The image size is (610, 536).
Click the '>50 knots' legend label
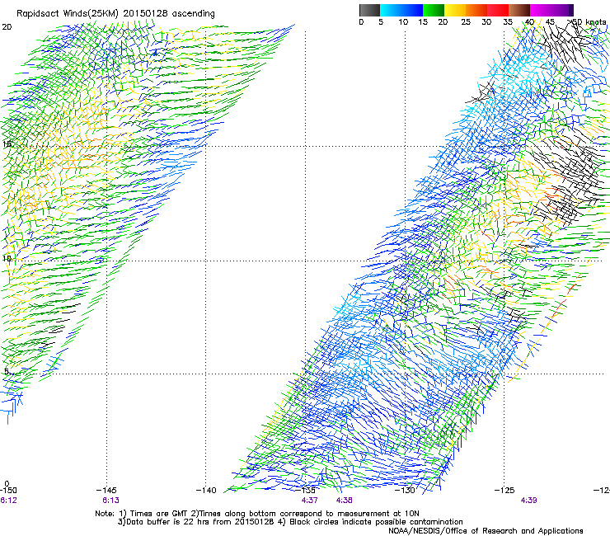pyautogui.click(x=586, y=22)
